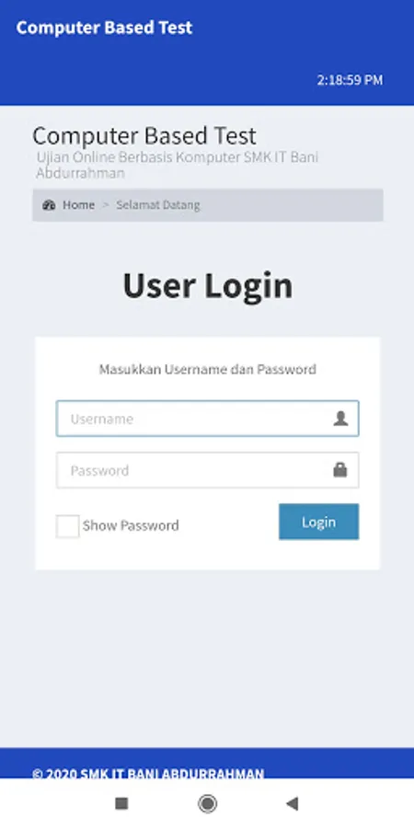Focus the Password input field

208,470
